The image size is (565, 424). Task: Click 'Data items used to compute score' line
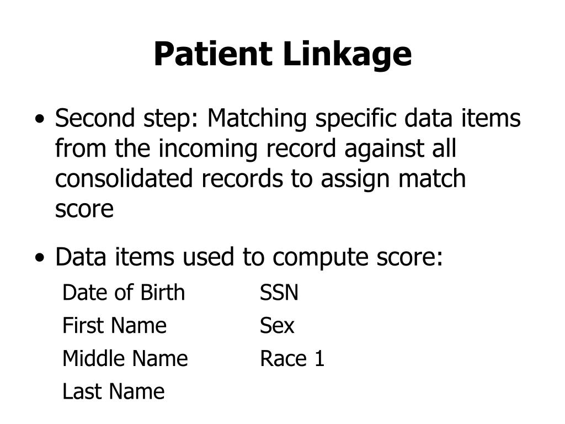249,257
